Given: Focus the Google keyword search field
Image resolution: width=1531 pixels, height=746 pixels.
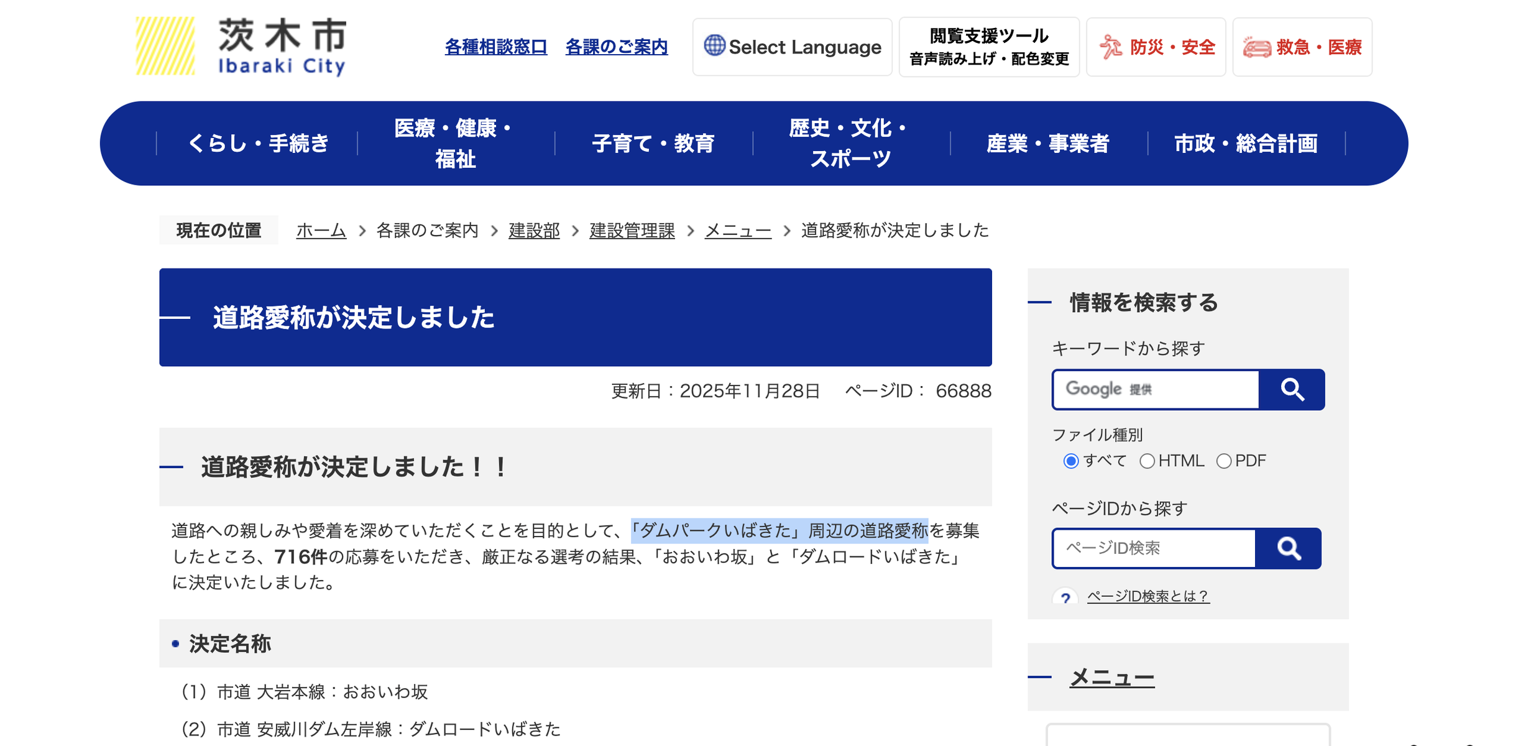Looking at the screenshot, I should tap(1156, 390).
